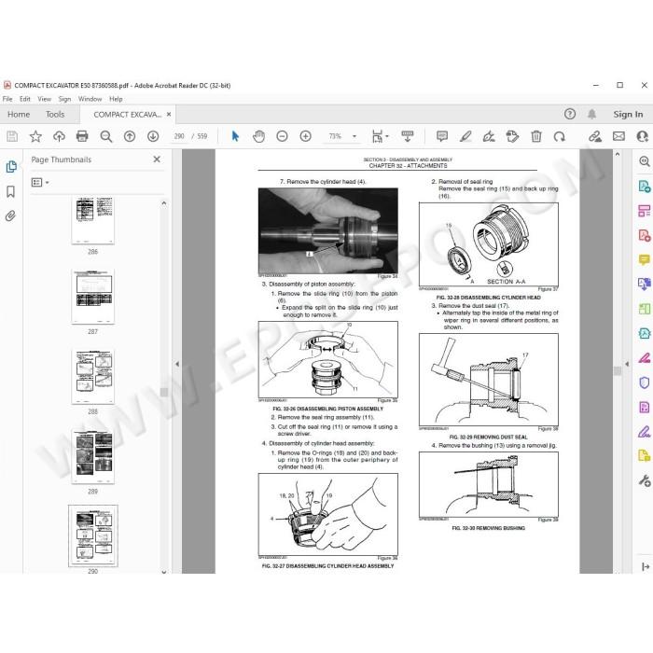Open Organize Pages tool in right pane
Viewport: 653px width, 653px height.
point(645,309)
